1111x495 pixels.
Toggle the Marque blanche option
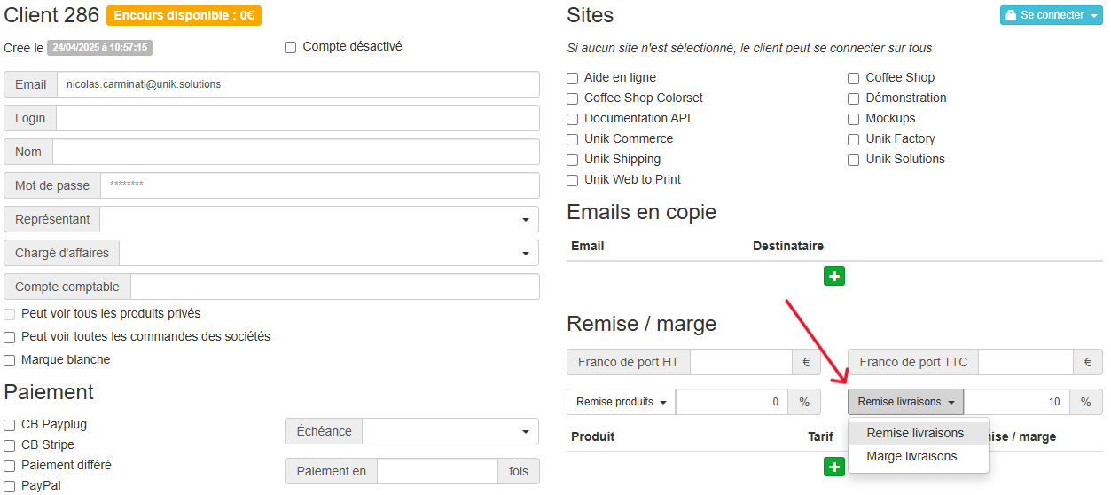click(10, 360)
